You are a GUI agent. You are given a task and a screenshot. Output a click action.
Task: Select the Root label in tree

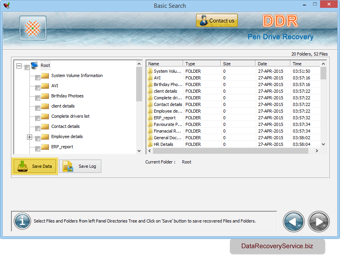(45, 65)
